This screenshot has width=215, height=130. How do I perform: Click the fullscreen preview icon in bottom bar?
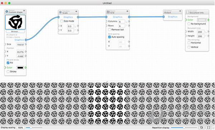[x=209, y=127]
